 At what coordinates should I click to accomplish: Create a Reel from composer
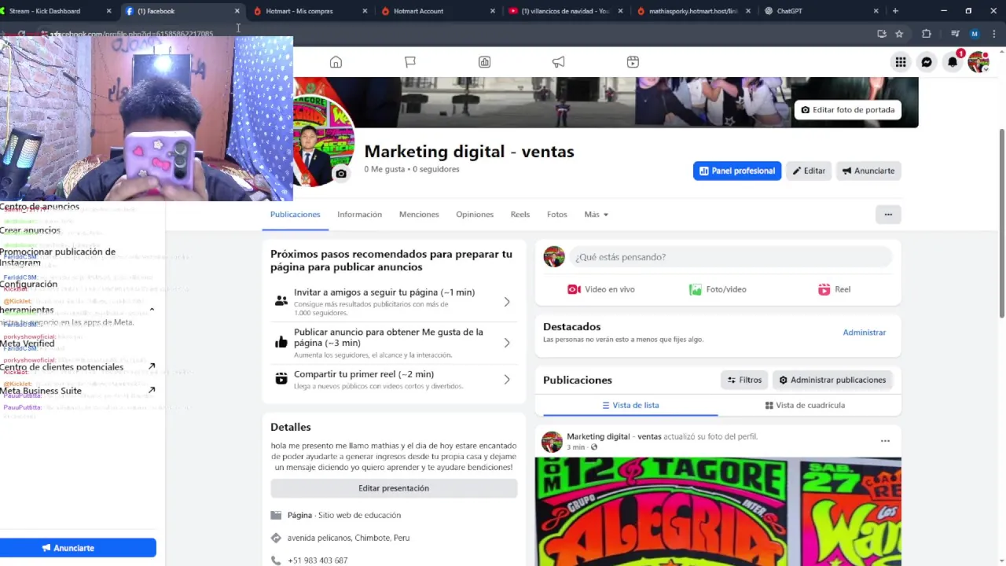click(x=835, y=289)
